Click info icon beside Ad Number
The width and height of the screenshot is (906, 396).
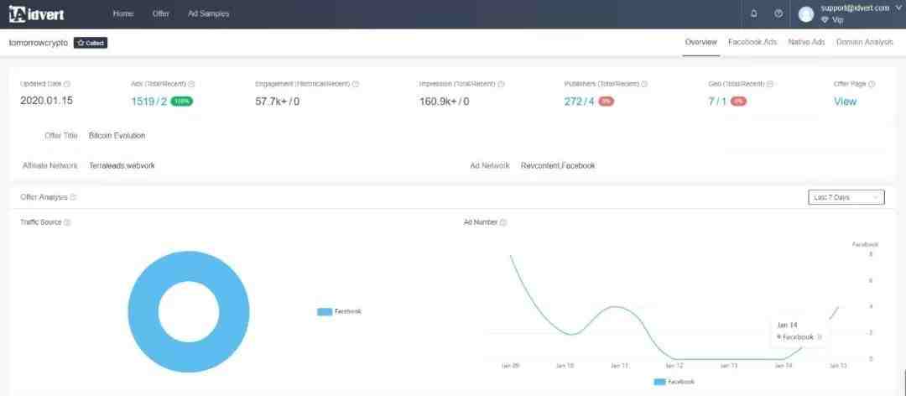pyautogui.click(x=503, y=222)
